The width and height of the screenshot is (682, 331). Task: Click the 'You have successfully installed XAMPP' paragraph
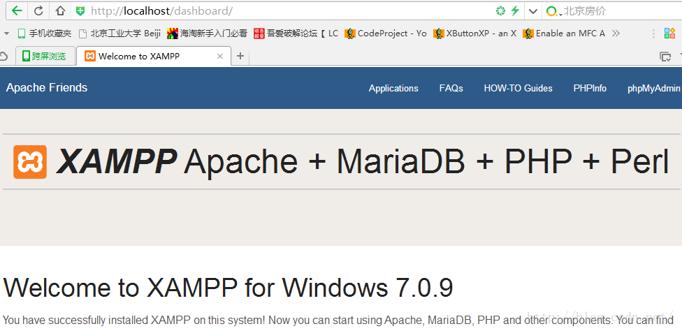(338, 321)
